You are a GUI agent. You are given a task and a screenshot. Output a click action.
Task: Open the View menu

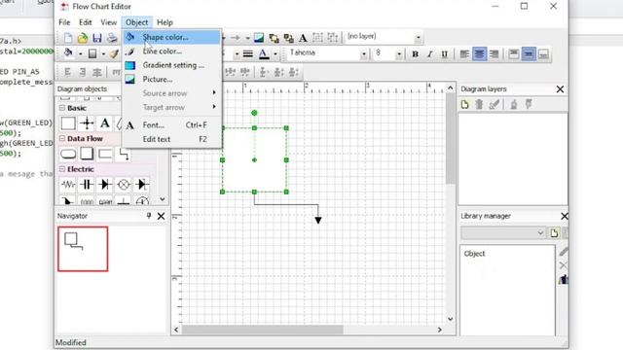(x=108, y=22)
